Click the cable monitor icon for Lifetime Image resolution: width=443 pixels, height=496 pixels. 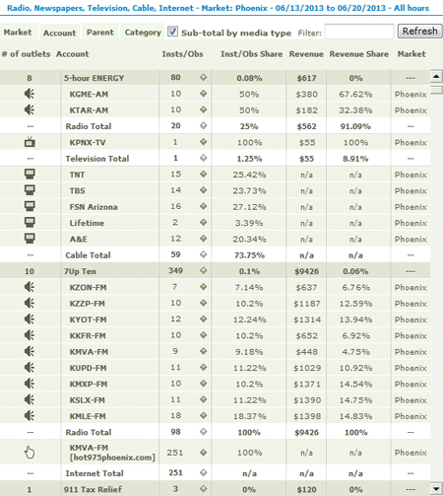coord(30,223)
